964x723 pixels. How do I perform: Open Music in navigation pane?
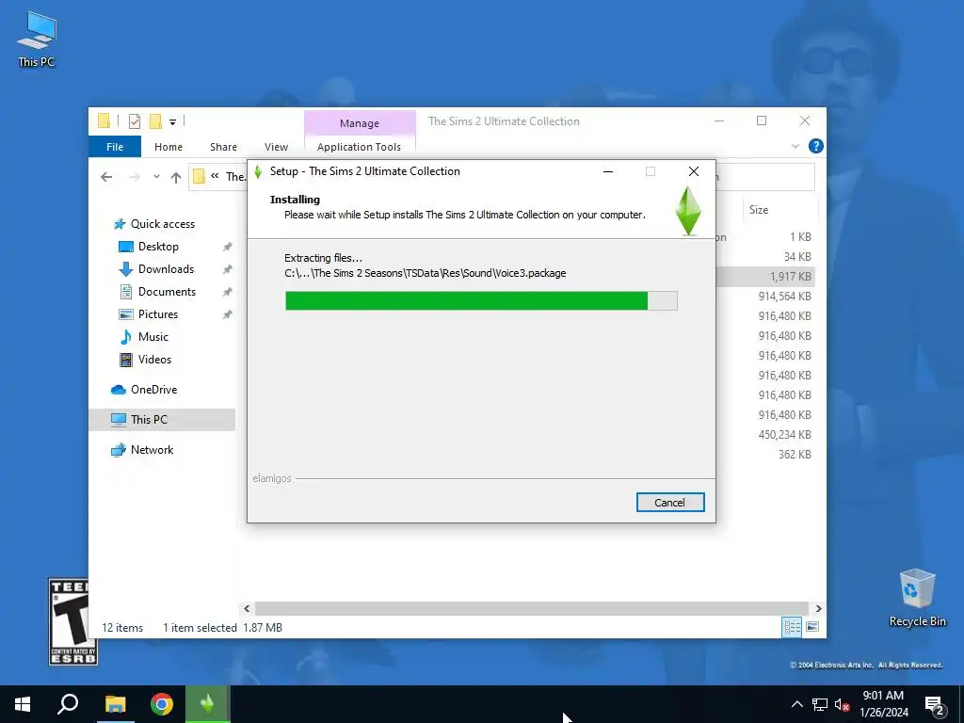[153, 337]
